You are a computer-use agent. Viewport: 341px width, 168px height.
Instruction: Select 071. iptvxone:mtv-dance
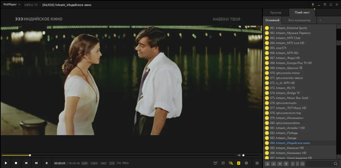click(300, 78)
